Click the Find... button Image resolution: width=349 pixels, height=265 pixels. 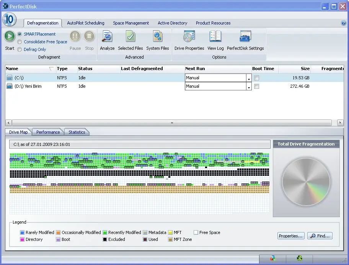pyautogui.click(x=320, y=236)
